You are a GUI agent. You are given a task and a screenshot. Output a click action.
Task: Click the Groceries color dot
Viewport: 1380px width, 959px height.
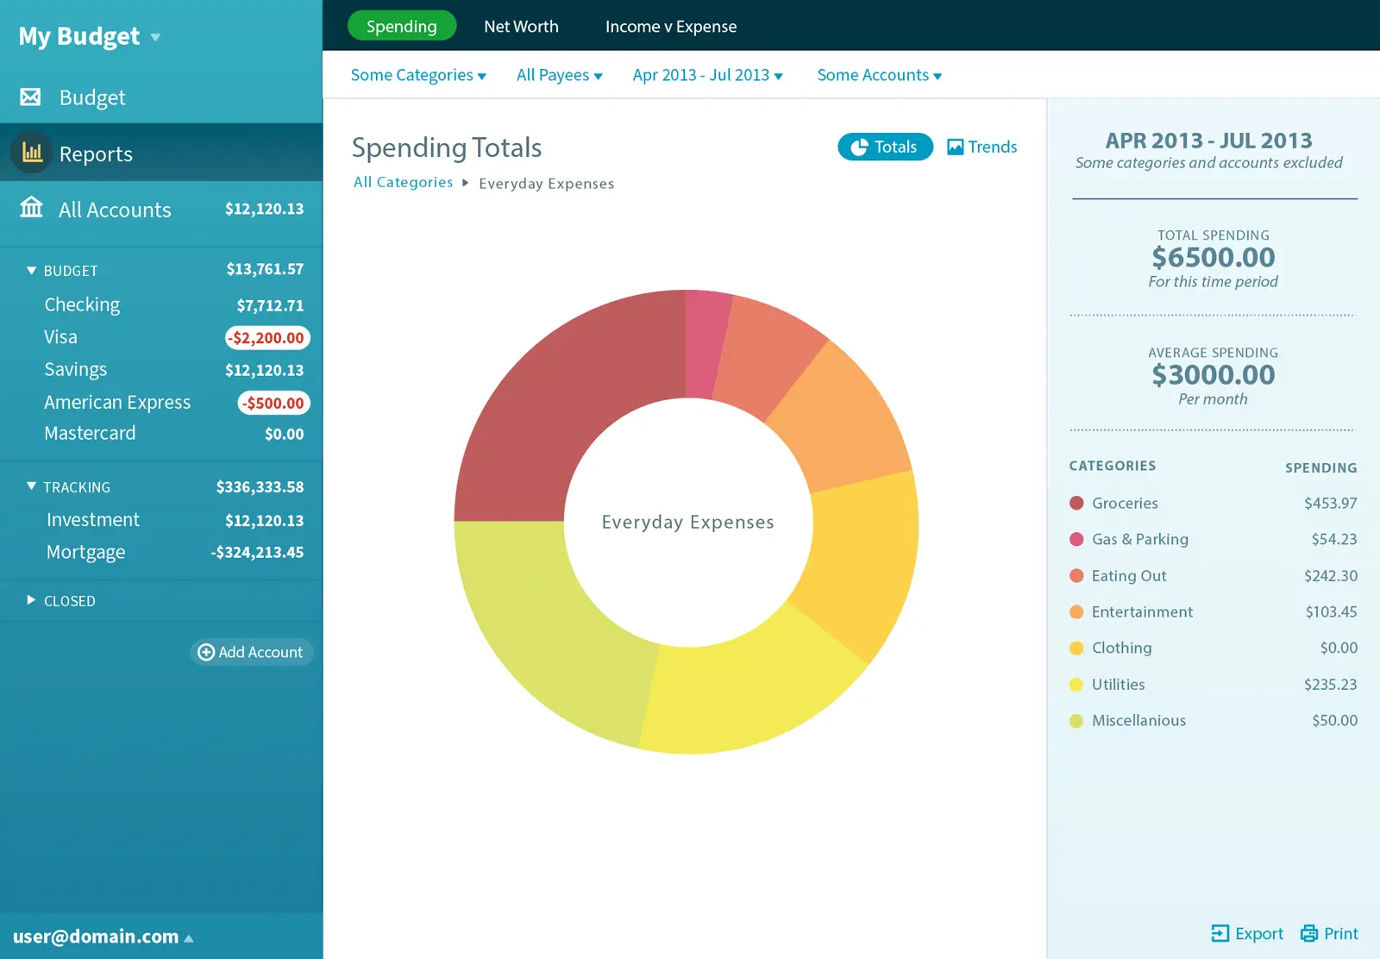(x=1076, y=503)
